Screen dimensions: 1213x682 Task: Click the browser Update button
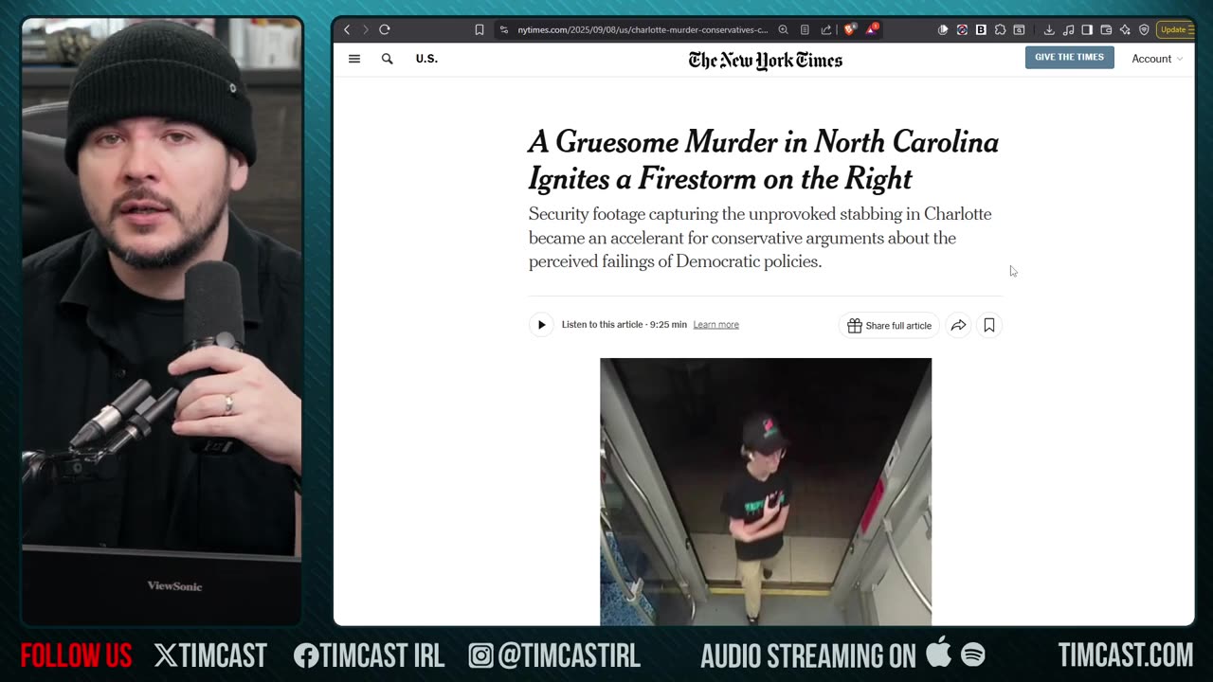coord(1174,29)
